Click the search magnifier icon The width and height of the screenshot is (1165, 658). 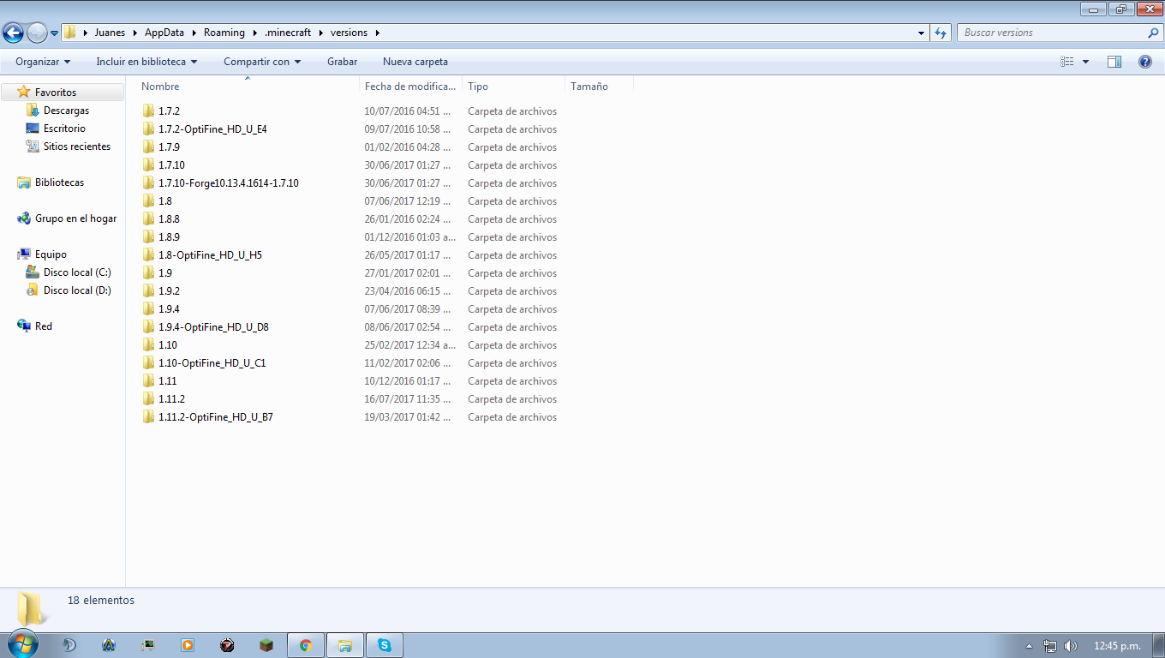1153,33
